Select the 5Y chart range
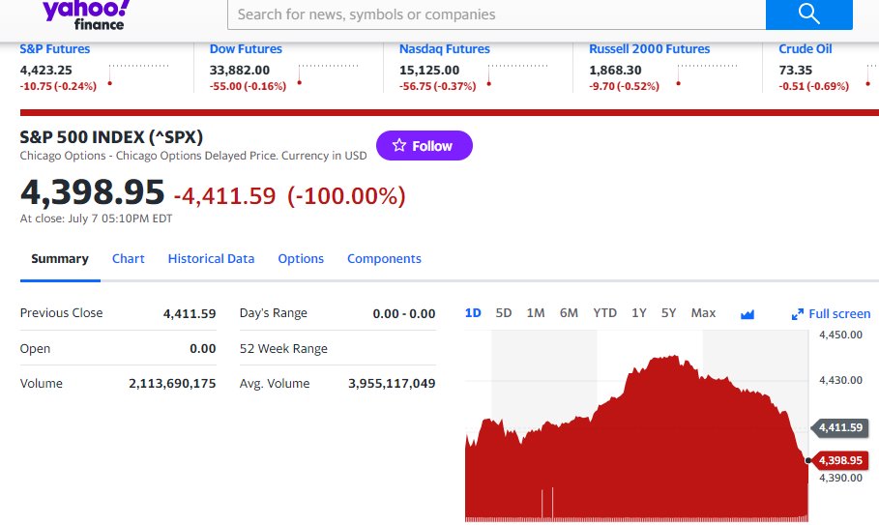879x525 pixels. tap(669, 313)
